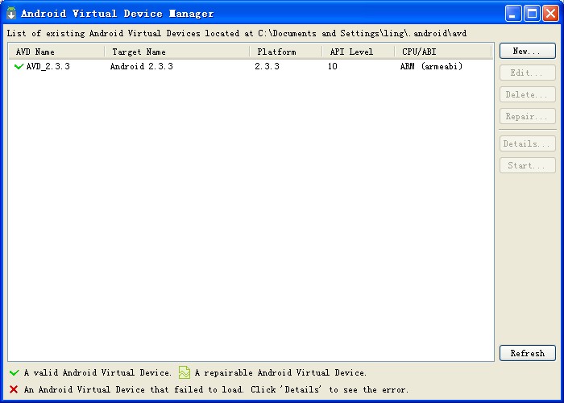The height and width of the screenshot is (403, 564).
Task: Click the repairable device legend icon
Action: pyautogui.click(x=185, y=372)
